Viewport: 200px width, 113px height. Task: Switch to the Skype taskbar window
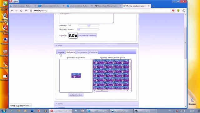tap(98, 111)
